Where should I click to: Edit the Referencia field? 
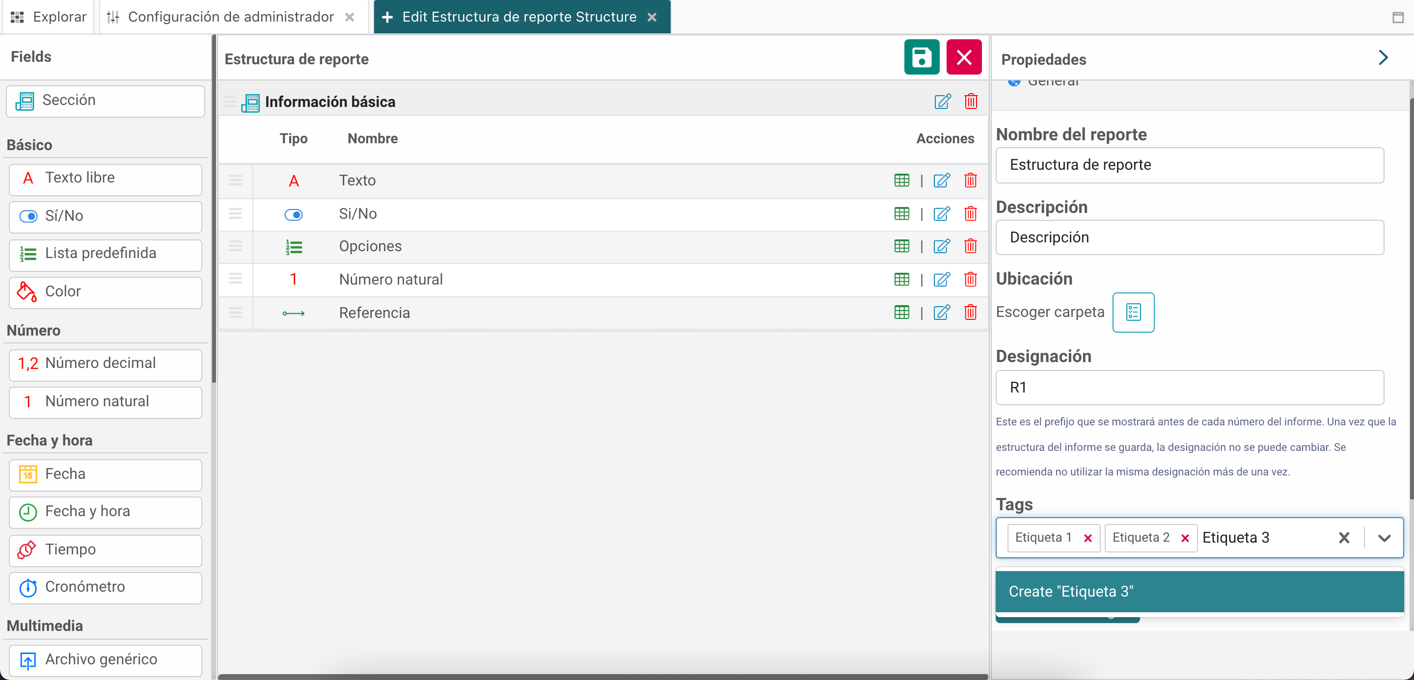pyautogui.click(x=941, y=313)
